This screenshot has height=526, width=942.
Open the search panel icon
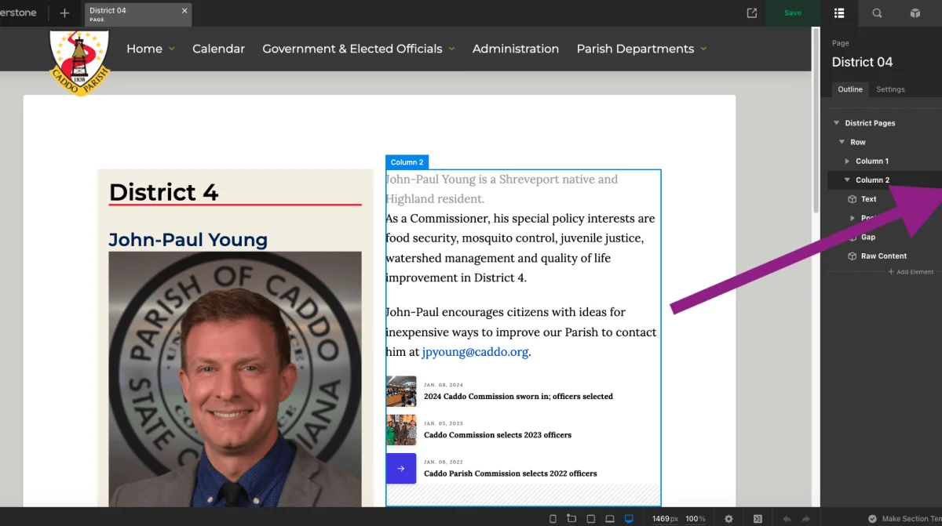877,13
